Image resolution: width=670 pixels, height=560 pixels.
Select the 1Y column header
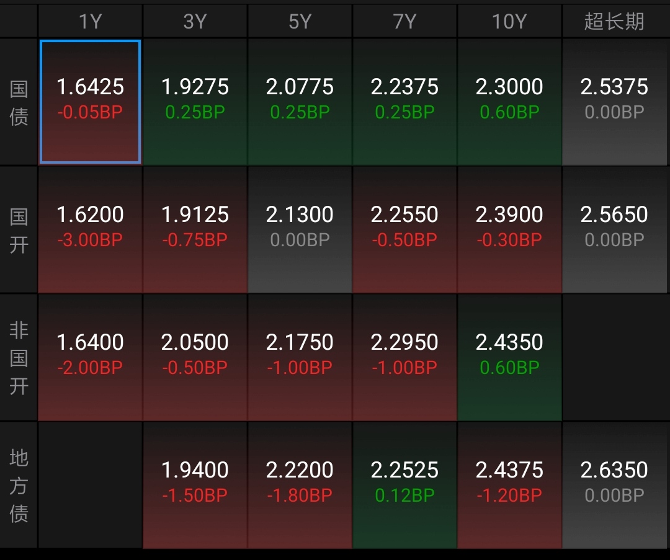90,22
